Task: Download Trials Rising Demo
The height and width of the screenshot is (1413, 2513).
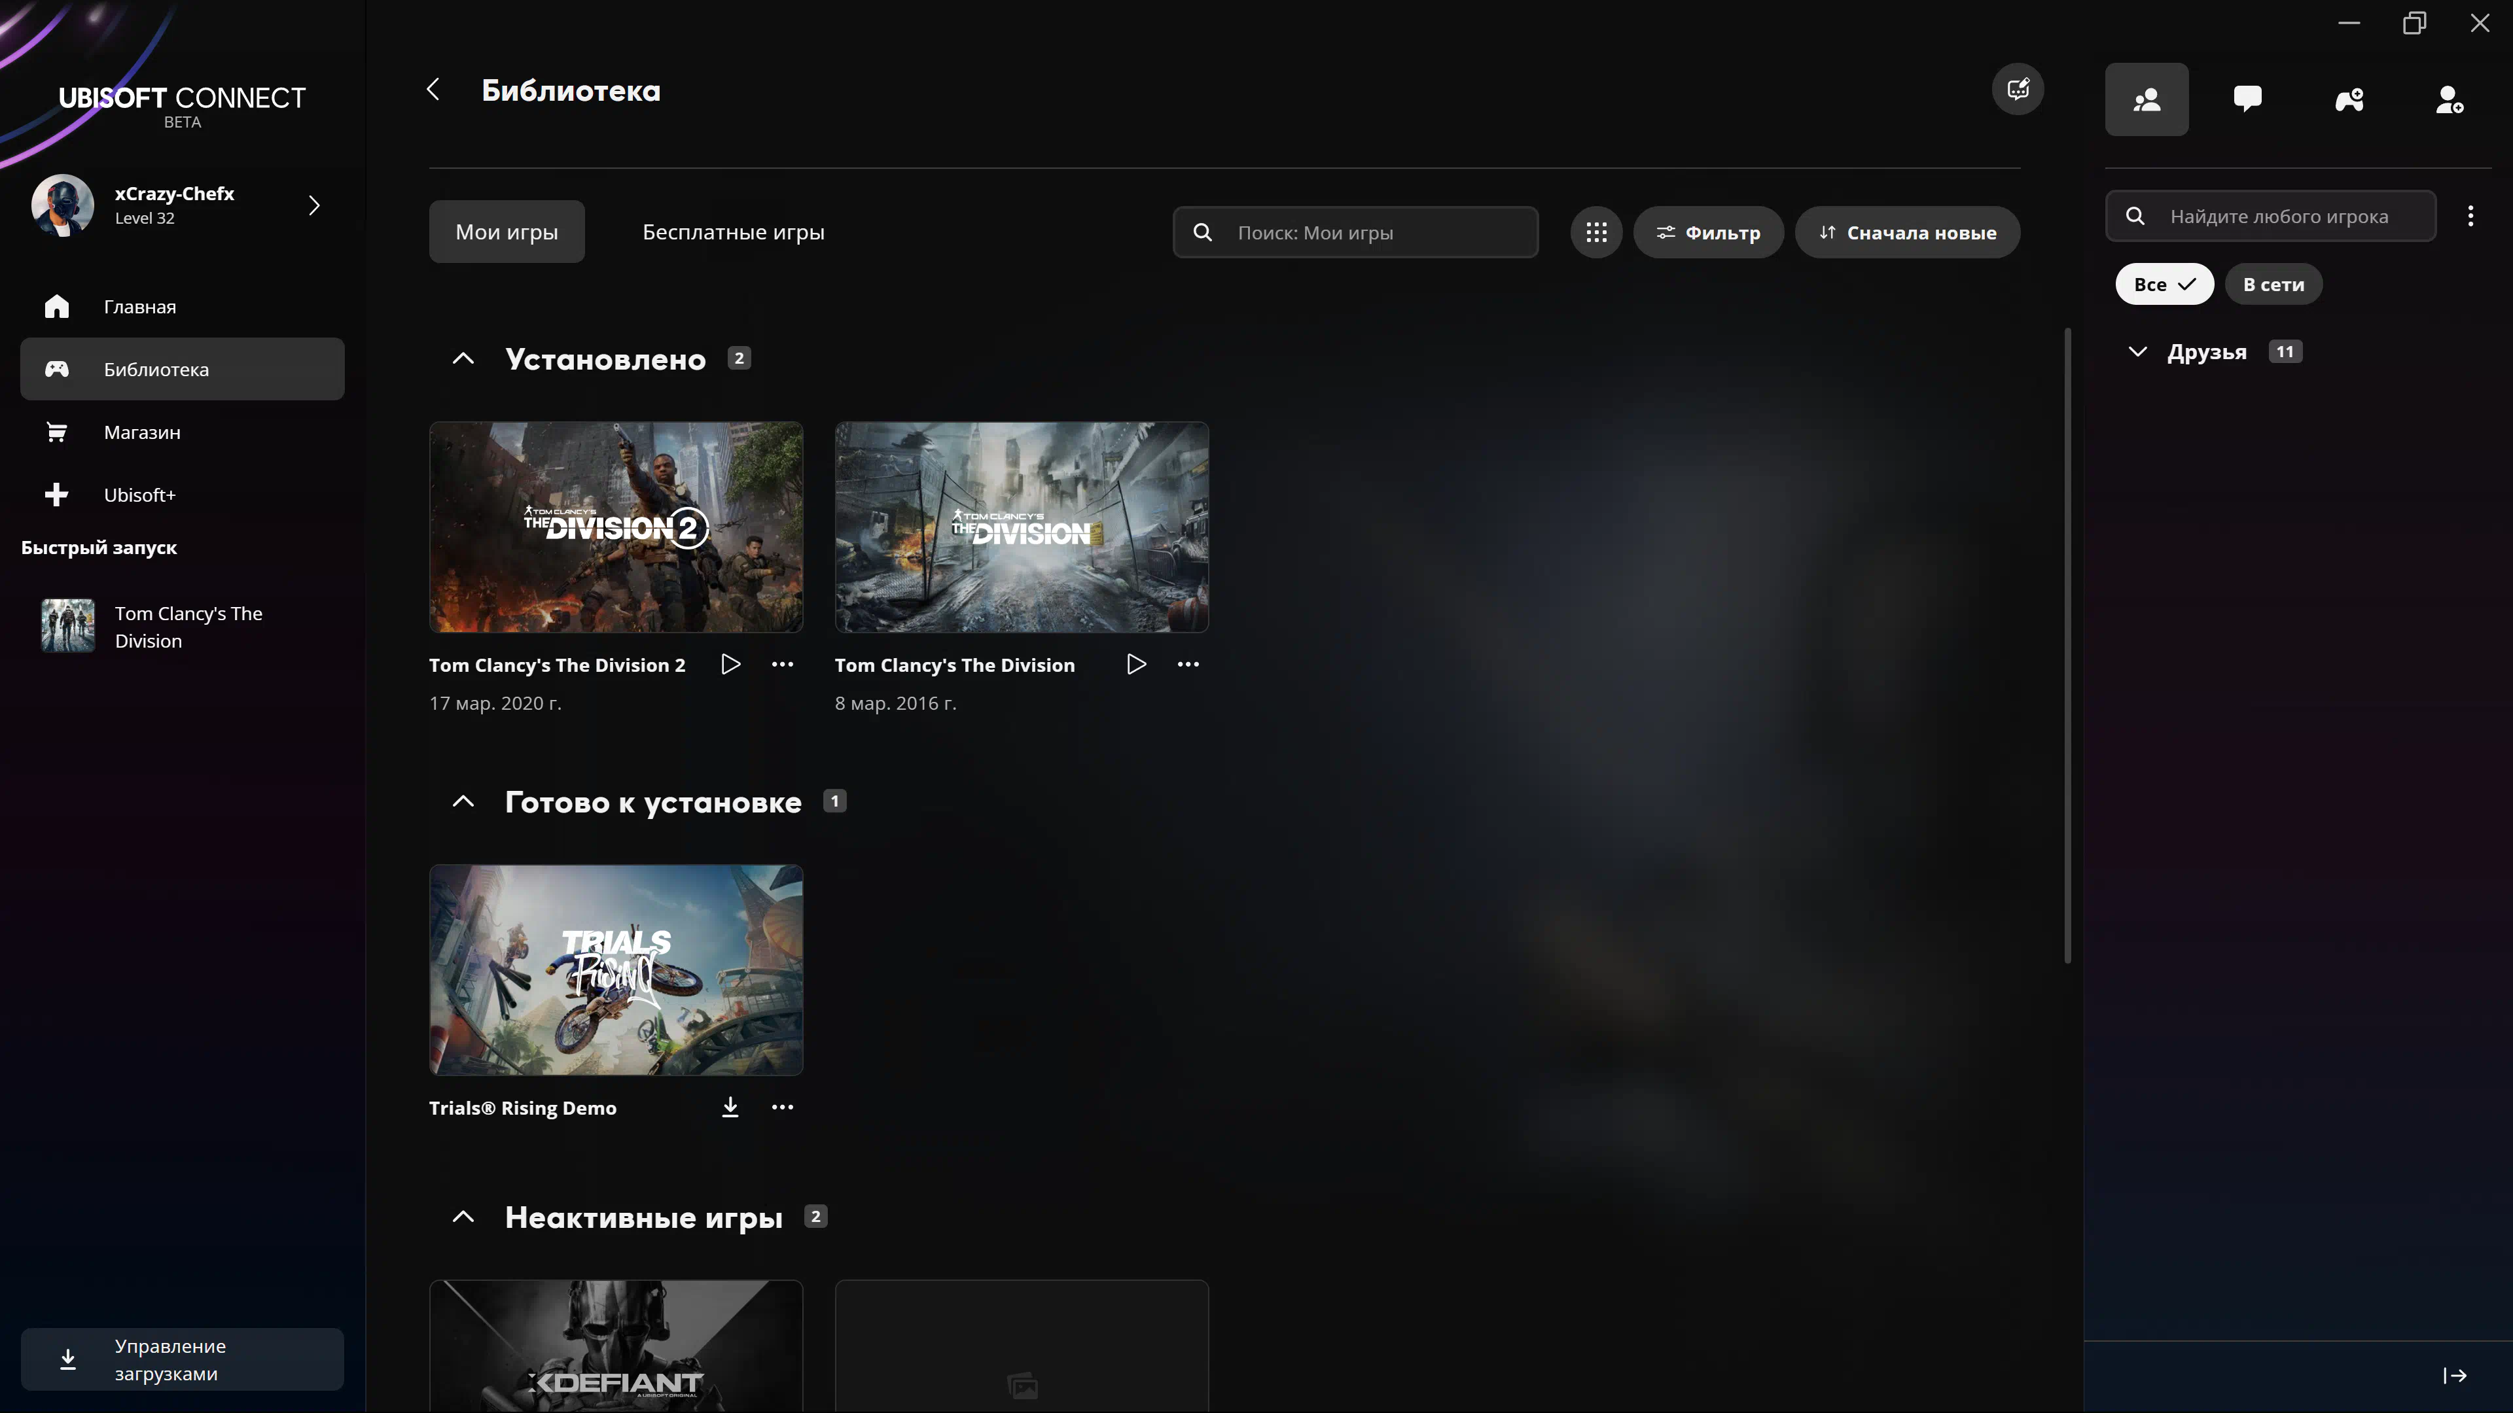Action: [x=730, y=1107]
